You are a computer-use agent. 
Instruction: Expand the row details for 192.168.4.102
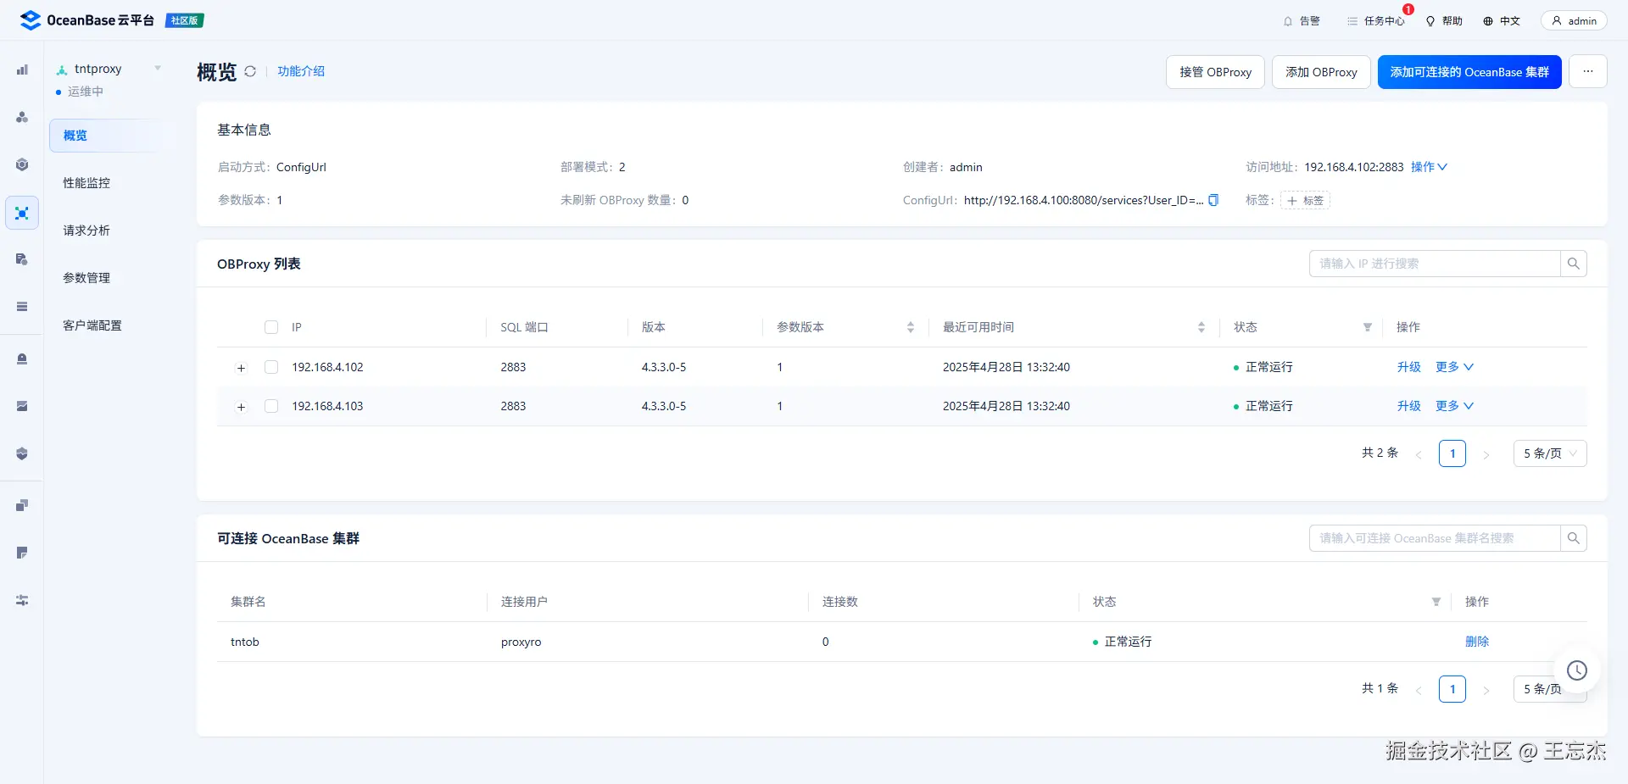tap(241, 368)
